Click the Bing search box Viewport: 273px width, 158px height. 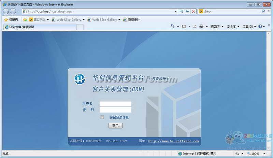coord(232,11)
